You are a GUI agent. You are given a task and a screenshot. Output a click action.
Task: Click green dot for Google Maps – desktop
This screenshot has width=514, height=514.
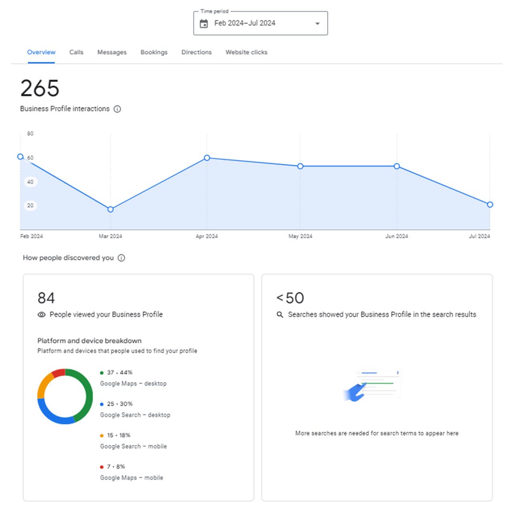click(x=102, y=373)
